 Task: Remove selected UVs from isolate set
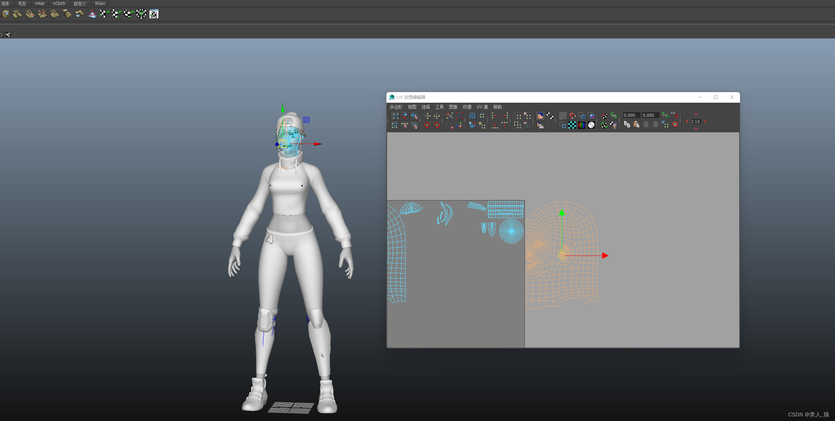point(527,125)
